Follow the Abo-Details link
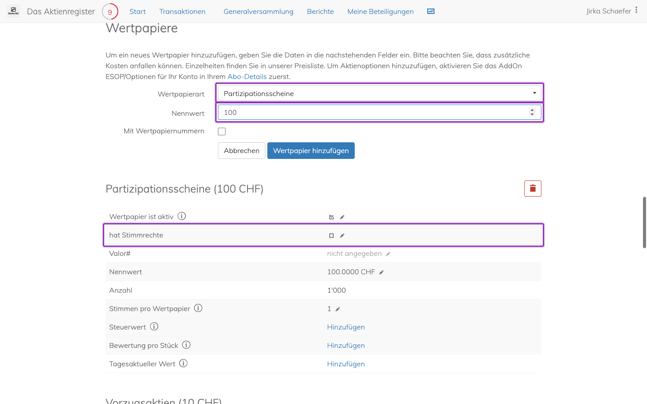 pos(247,77)
